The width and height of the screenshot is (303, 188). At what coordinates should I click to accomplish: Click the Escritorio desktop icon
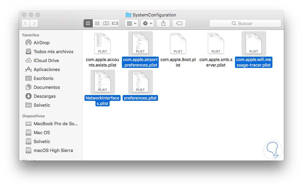[29, 78]
